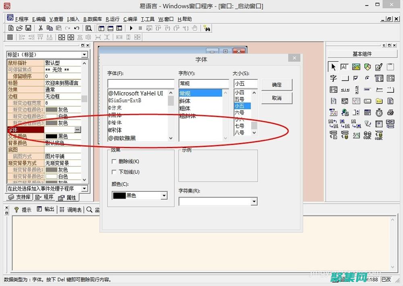This screenshot has width=403, height=286.
Task: Open the 颜色(C) color dropdown
Action: coord(163,195)
